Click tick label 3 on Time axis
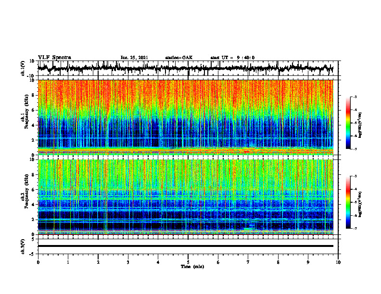The image size is (381, 294). click(128, 262)
